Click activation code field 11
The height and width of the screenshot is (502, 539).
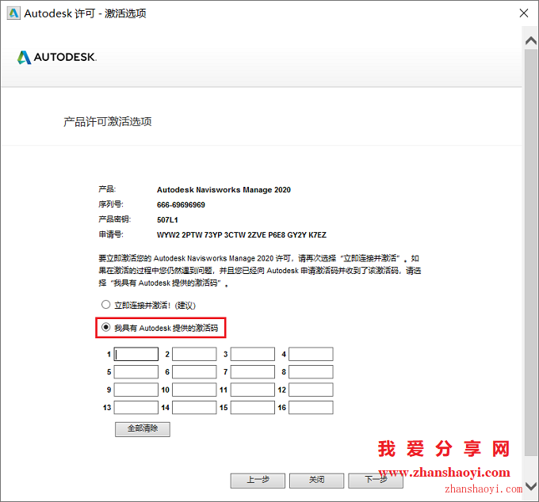point(253,390)
